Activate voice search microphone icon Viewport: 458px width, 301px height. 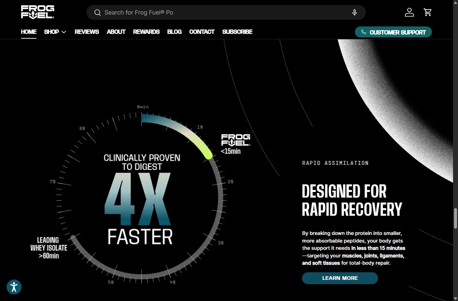354,13
